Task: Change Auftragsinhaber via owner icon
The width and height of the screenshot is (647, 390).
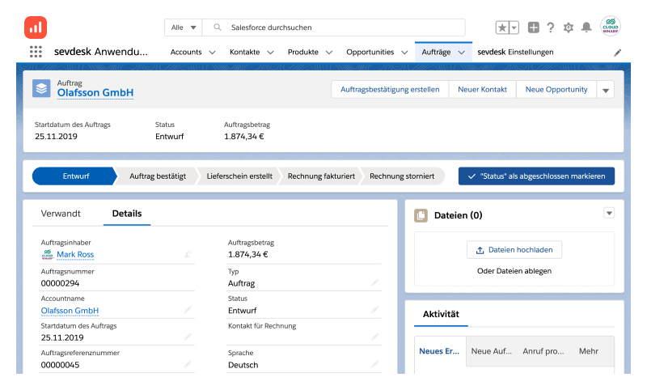Action: [188, 254]
